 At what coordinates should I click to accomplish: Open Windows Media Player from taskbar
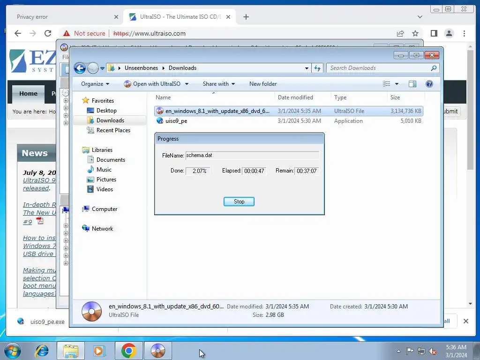pos(99,351)
